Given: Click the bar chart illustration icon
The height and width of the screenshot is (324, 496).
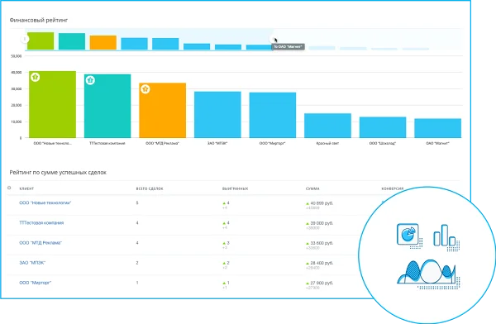Looking at the screenshot, I should click(446, 237).
